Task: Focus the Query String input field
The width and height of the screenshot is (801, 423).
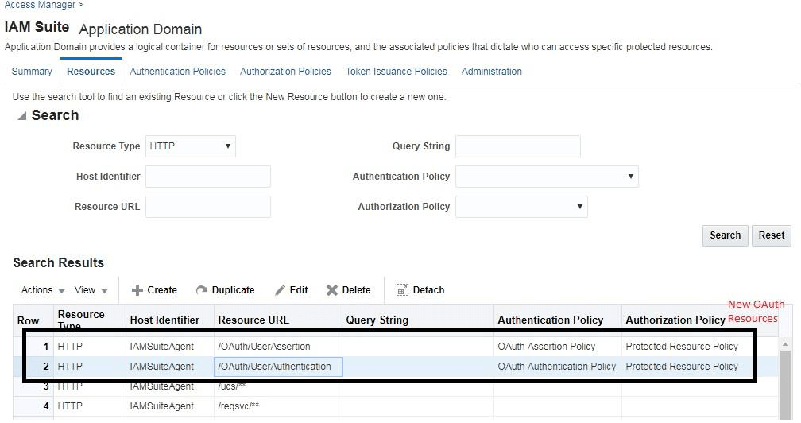Action: pos(518,146)
